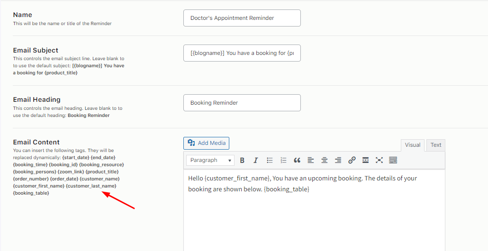This screenshot has height=251, width=488.
Task: Click the {customer_last_name} tag text
Action: [91, 186]
